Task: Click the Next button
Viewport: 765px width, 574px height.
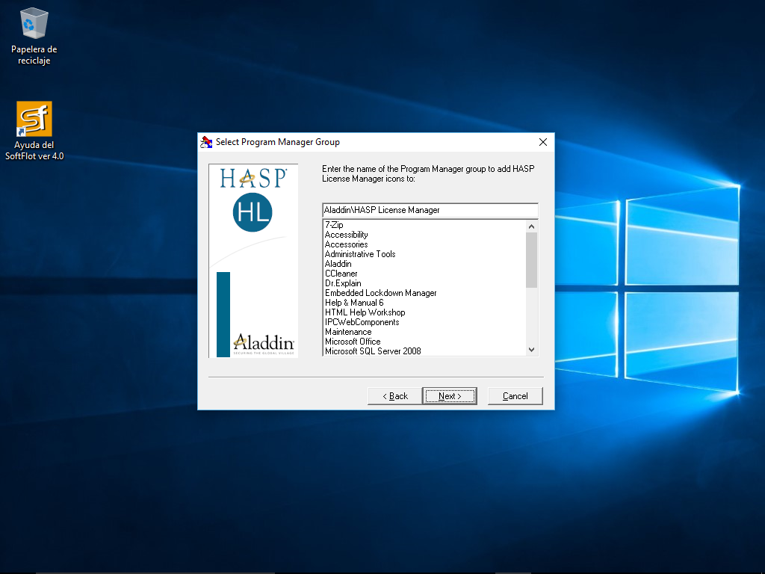Action: tap(449, 396)
